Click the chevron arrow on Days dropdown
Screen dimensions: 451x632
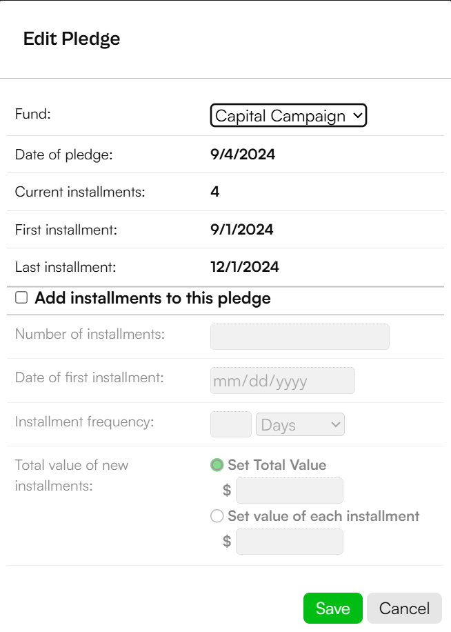[335, 424]
